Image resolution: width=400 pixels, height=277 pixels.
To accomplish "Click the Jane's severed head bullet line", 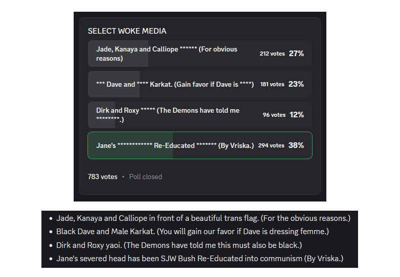I will [x=199, y=259].
